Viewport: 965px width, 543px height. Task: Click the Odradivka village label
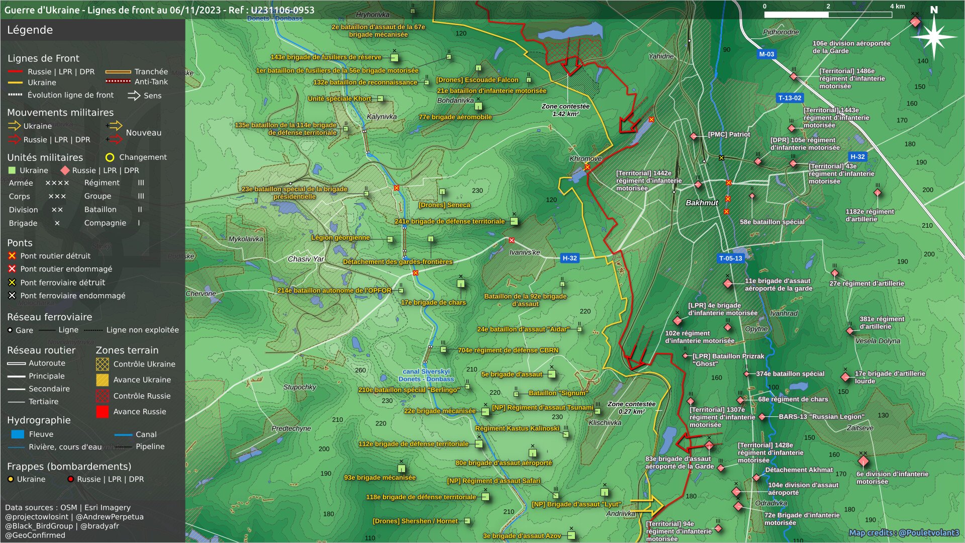771,503
